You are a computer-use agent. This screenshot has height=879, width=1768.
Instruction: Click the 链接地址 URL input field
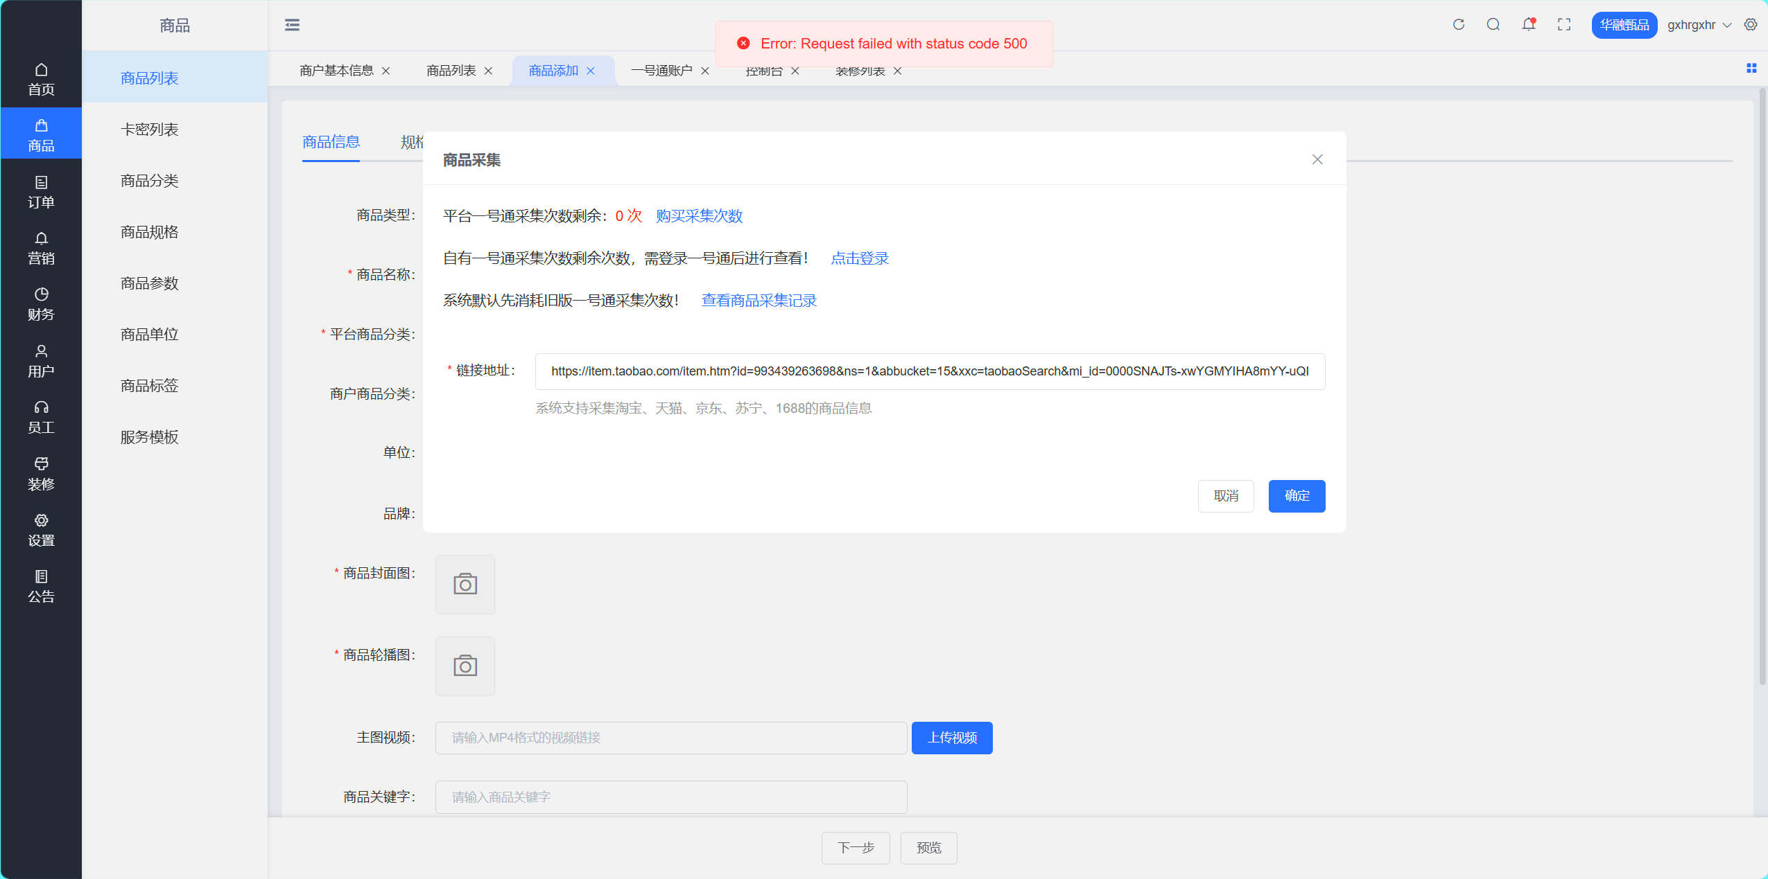click(x=929, y=371)
